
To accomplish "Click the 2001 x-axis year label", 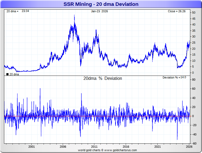I will [31, 147].
